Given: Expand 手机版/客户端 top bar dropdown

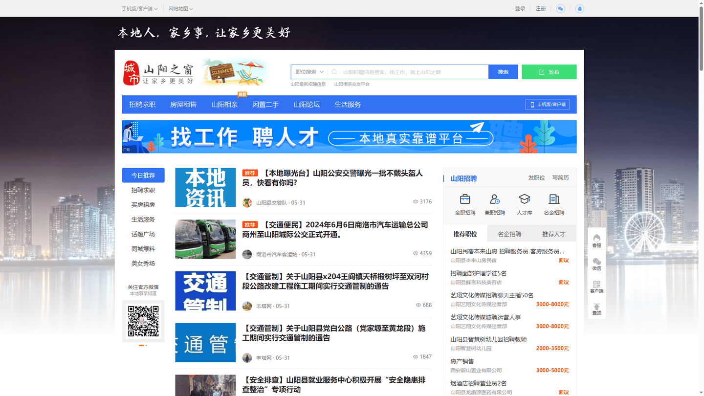Looking at the screenshot, I should coord(140,9).
